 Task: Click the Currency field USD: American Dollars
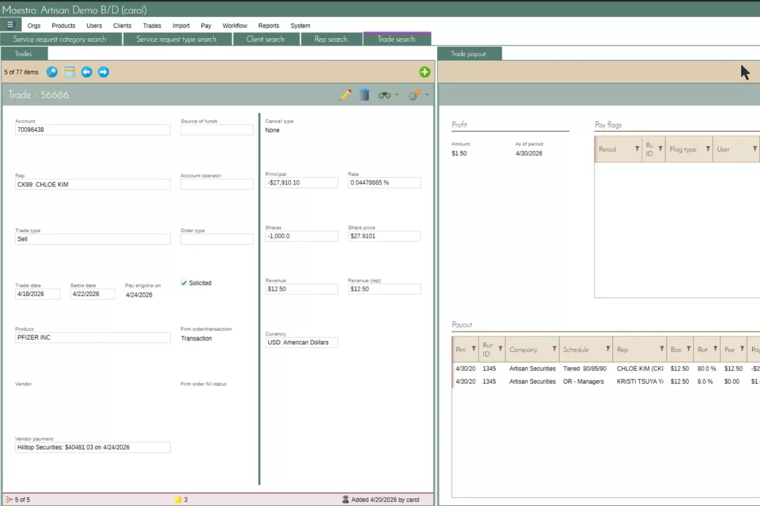click(301, 343)
